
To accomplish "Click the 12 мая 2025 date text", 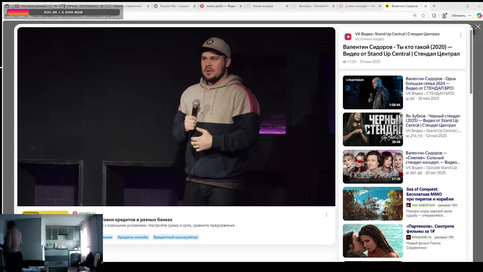I will [436, 136].
